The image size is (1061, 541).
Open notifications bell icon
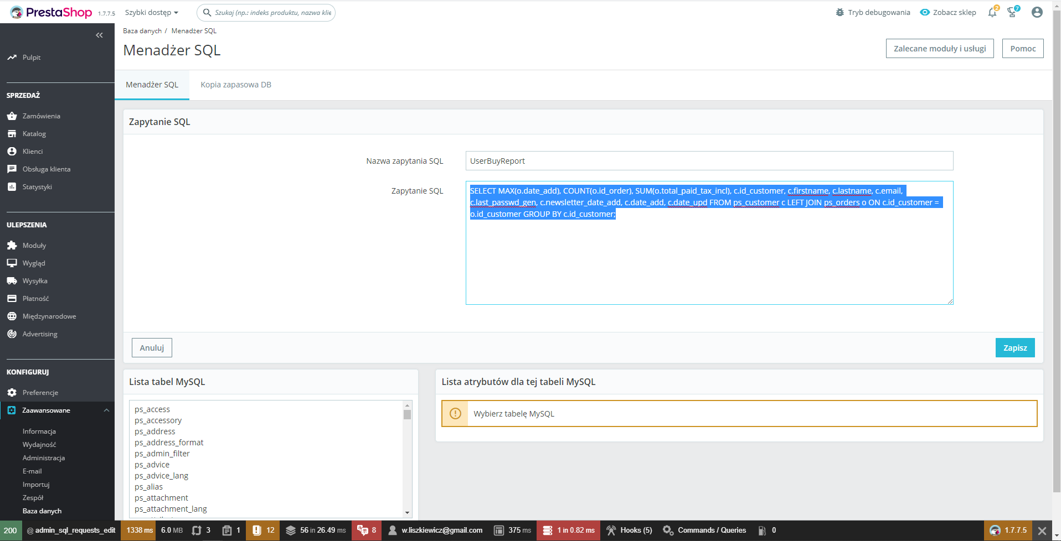tap(992, 12)
